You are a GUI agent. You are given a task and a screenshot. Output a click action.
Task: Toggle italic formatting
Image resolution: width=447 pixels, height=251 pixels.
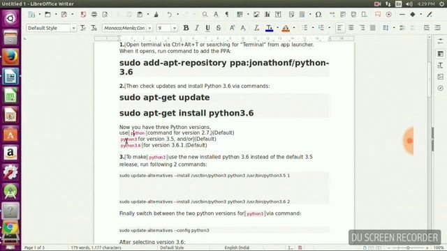pyautogui.click(x=197, y=28)
